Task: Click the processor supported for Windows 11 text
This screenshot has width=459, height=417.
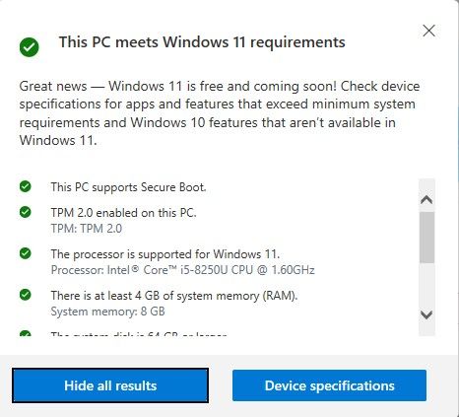Action: pyautogui.click(x=165, y=254)
